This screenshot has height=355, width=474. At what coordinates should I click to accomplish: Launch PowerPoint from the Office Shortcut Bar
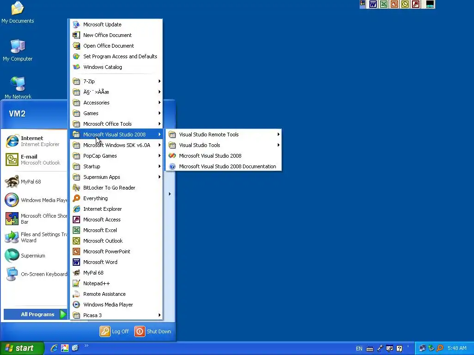(x=394, y=4)
